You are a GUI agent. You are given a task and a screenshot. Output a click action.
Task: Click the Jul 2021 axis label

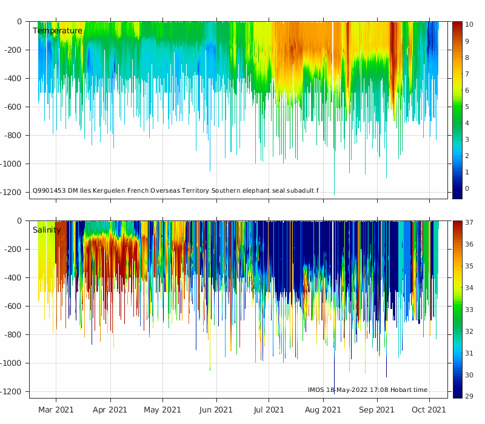point(269,410)
